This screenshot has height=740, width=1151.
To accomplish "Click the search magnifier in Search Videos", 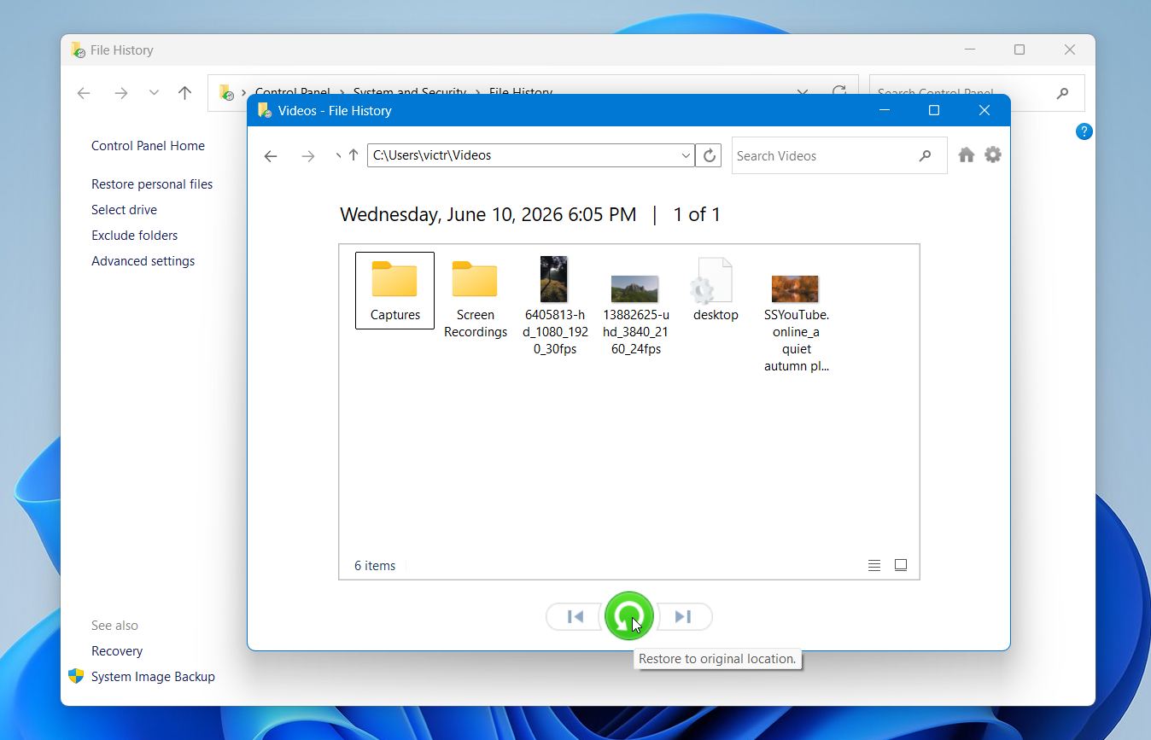I will [925, 155].
